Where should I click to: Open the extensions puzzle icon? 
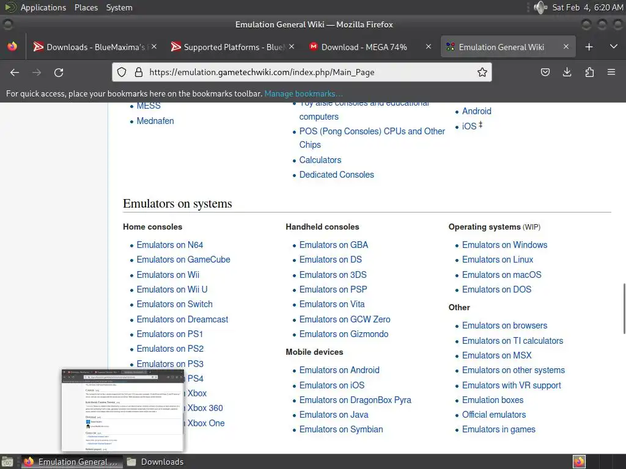click(589, 72)
